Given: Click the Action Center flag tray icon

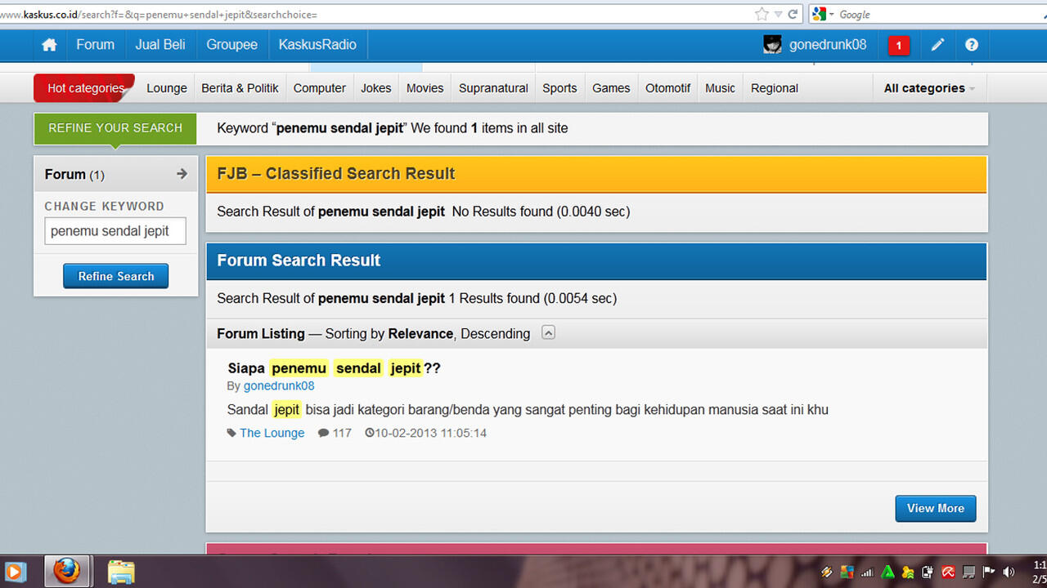Looking at the screenshot, I should pos(988,572).
